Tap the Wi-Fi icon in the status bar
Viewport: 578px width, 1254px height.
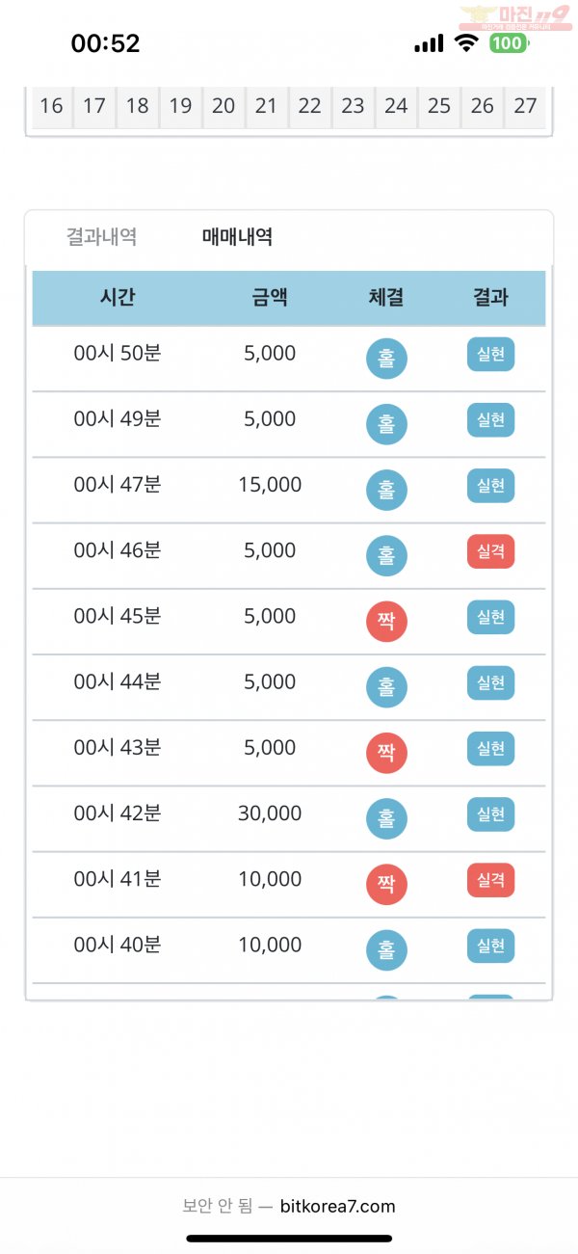[x=467, y=43]
